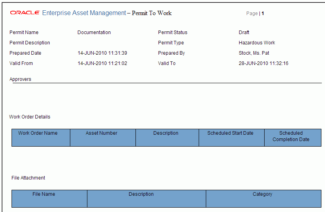Screen dimensions: 325x212
Task: Click the 'Permit Type' label
Action: point(171,43)
